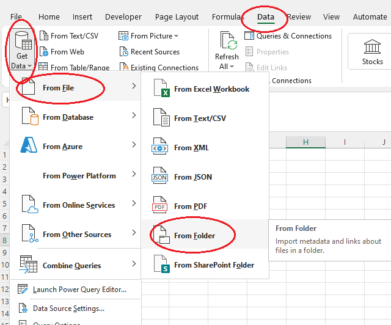Image resolution: width=391 pixels, height=325 pixels.
Task: Click the From Online Services cloud icon
Action: [30, 204]
